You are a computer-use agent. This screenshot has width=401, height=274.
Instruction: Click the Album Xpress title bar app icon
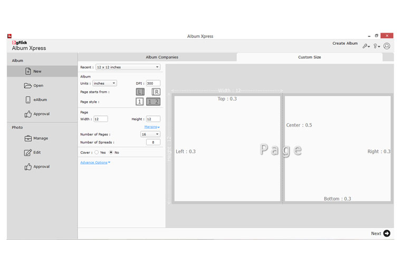click(x=9, y=36)
